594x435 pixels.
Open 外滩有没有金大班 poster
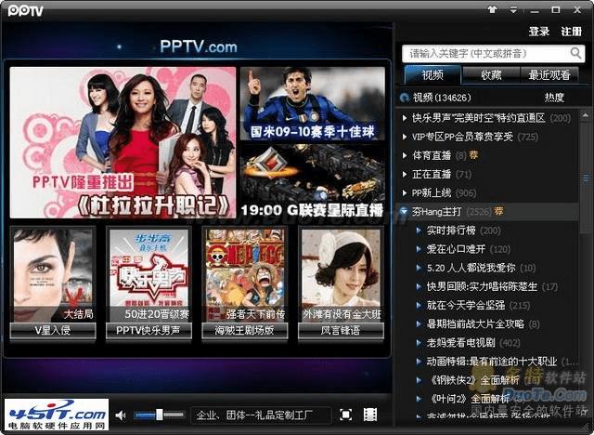(x=341, y=275)
